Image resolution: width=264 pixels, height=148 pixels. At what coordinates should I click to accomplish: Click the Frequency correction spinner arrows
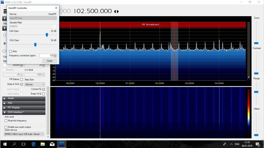coord(55,55)
